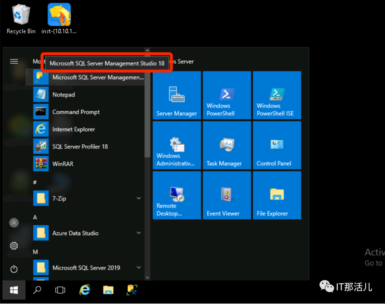The image size is (385, 304).
Task: Launch Command Prompt from Start menu
Action: [x=85, y=112]
